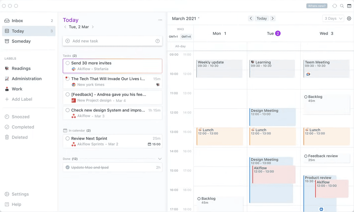Click the sync refresh icon
Viewport: 354px width, 212px height.
335,6
